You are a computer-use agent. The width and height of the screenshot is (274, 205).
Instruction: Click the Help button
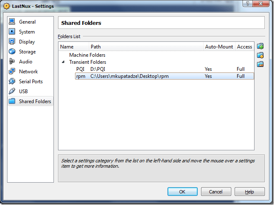pyautogui.click(x=249, y=192)
